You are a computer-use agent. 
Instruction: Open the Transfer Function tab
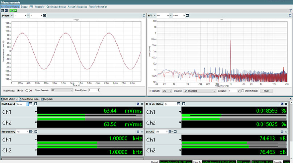click(x=98, y=7)
